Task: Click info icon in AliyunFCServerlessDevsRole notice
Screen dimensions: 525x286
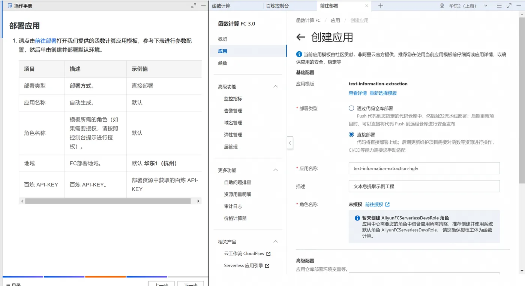Action: pos(357,218)
